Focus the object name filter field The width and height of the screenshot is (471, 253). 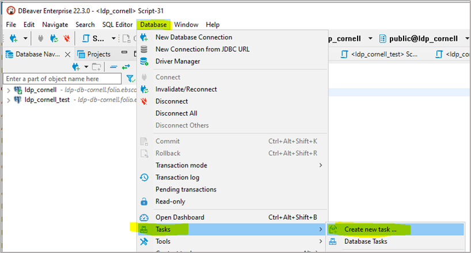(x=62, y=79)
